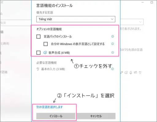Viewport: 157px width, 122px height.
Task: Open the background display language dropdown
Action: click(132, 22)
